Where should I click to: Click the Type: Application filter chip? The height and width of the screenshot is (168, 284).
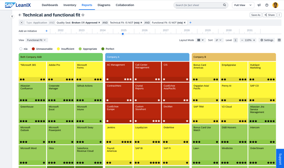(x=37, y=23)
